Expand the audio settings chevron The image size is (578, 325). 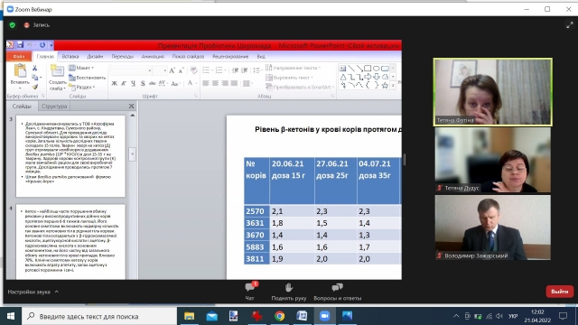(x=56, y=292)
